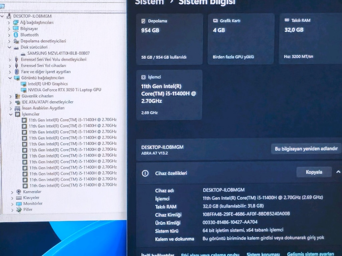
Task: Click the Ağ bağdaştırıcıları network icon
Action: pyautogui.click(x=16, y=22)
